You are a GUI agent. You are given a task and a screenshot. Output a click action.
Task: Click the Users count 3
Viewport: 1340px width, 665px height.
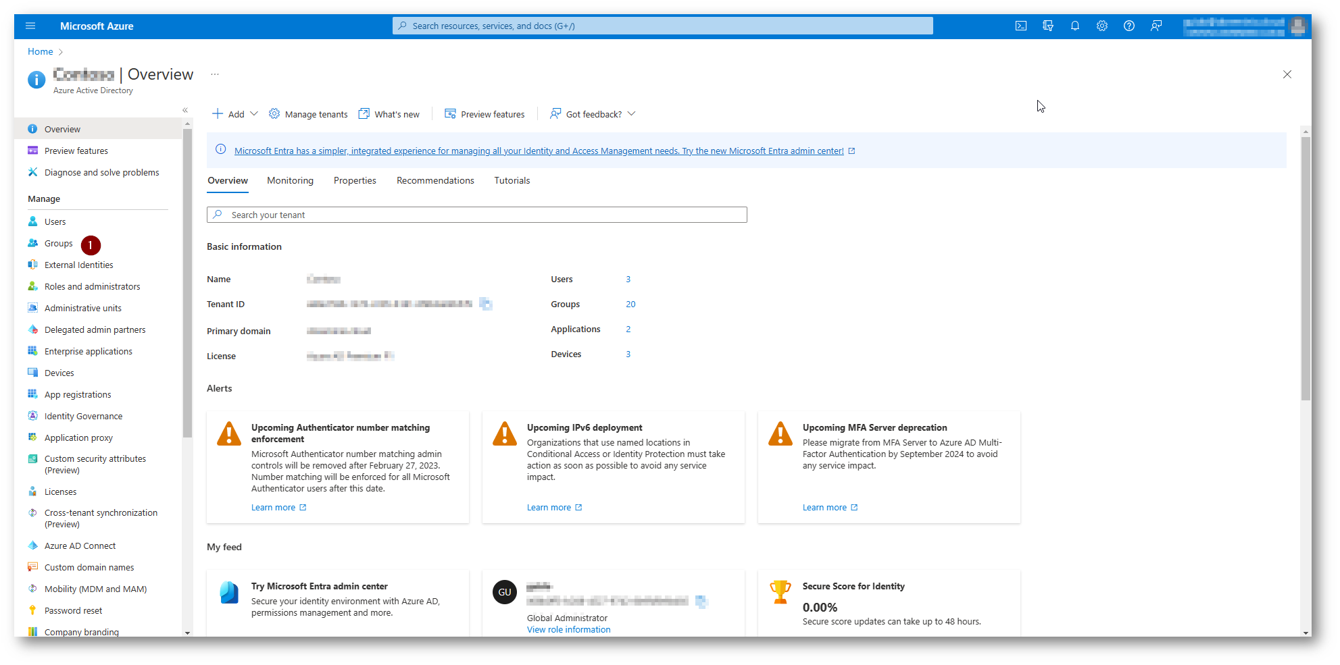pyautogui.click(x=628, y=279)
